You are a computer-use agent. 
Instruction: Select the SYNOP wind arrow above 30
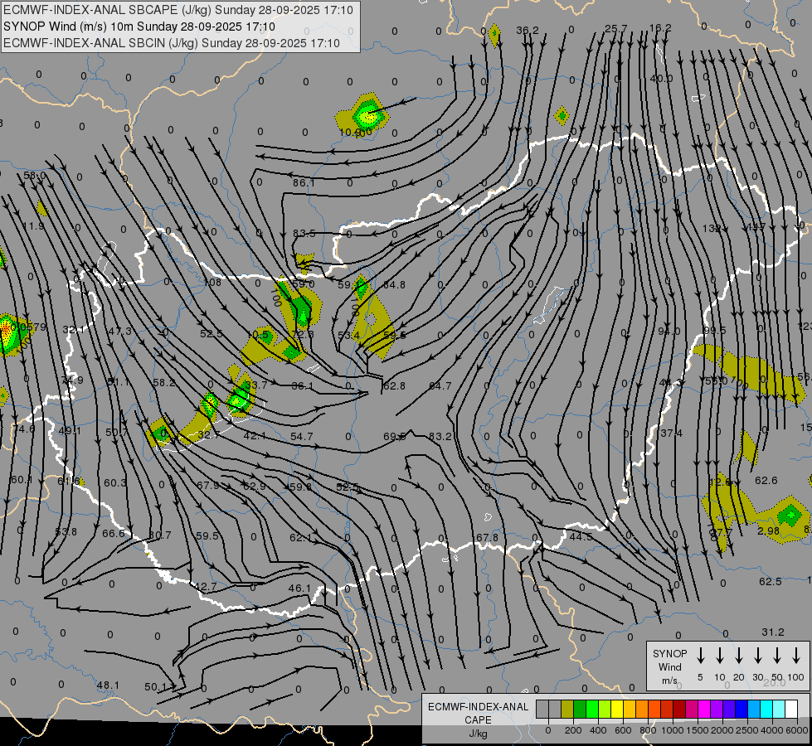coord(758,656)
